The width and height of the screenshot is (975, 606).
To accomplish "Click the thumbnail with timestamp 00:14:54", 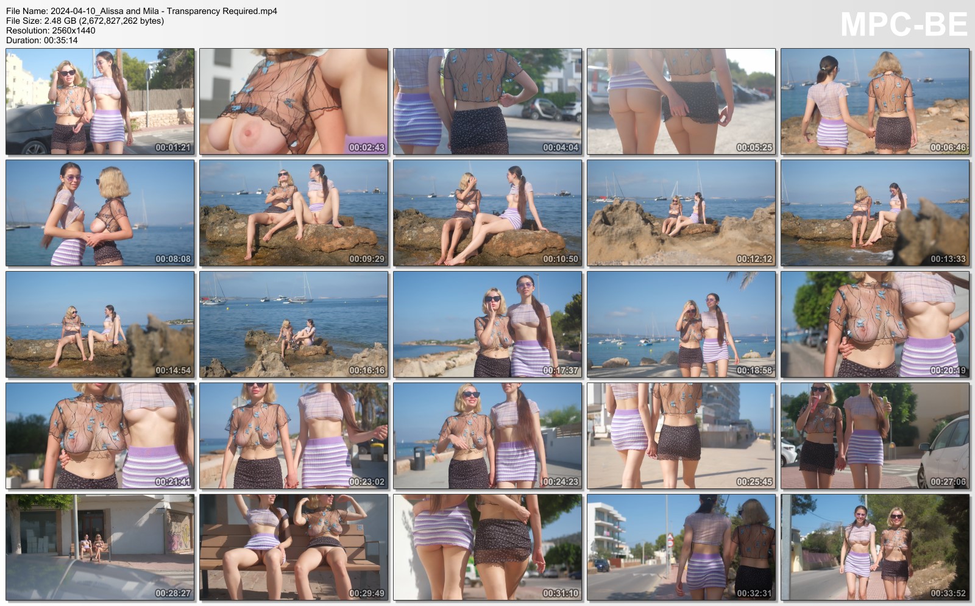I will click(100, 325).
